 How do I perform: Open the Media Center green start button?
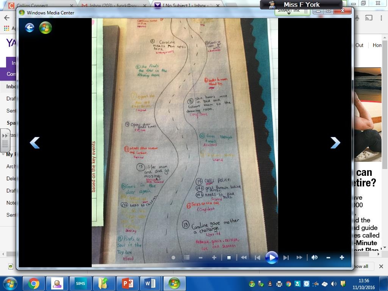pos(45,27)
